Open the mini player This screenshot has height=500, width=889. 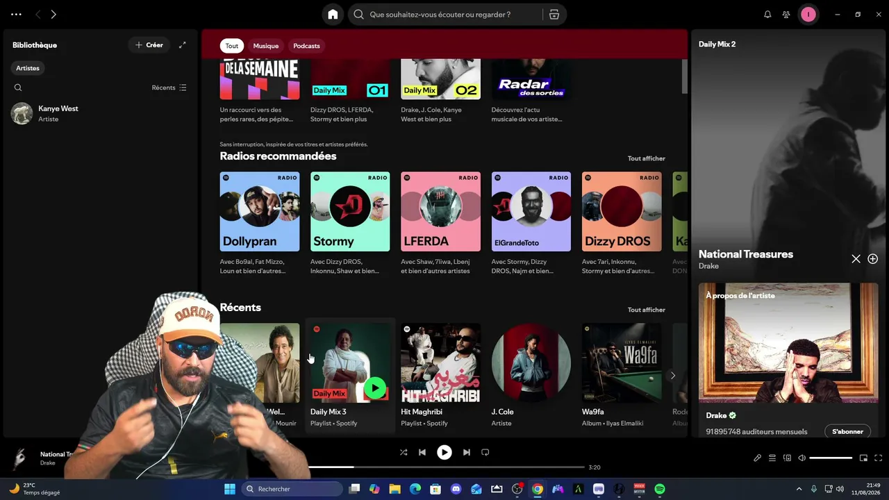(x=863, y=458)
